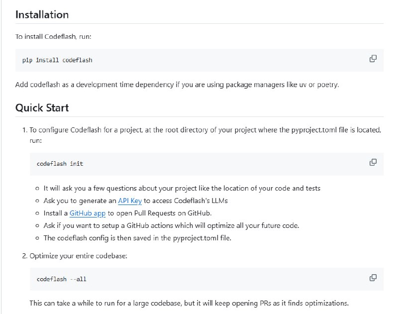Click the Optimize your entire codebase list item
398x314 pixels.
pyautogui.click(x=80, y=255)
